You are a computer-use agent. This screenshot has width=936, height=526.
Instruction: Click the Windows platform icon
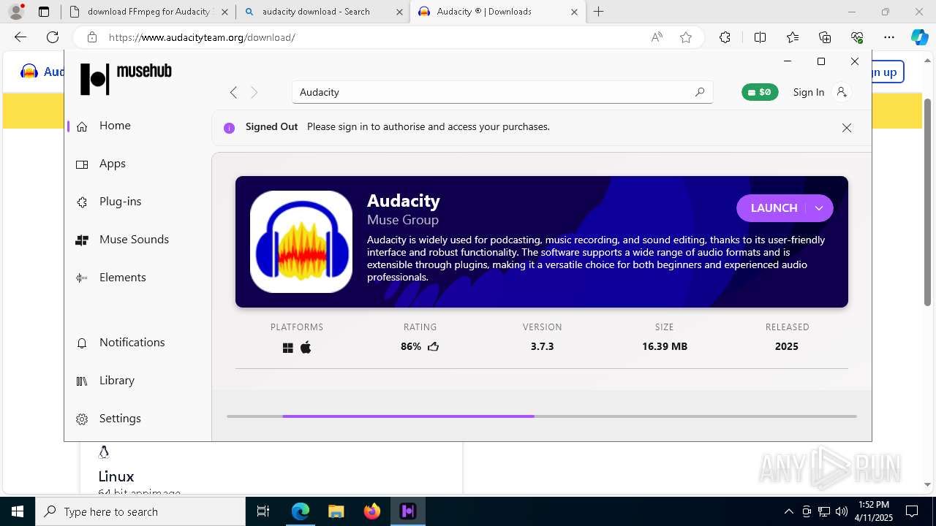pyautogui.click(x=288, y=348)
